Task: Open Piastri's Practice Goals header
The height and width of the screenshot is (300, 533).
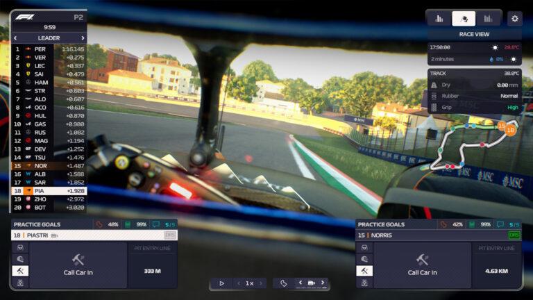Action: [37, 224]
